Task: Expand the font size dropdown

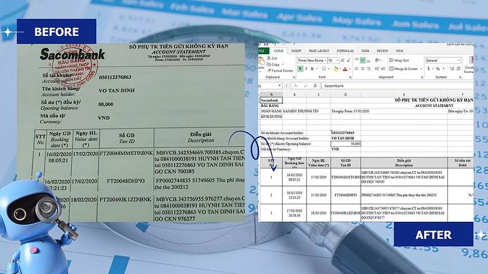Action: [x=339, y=60]
